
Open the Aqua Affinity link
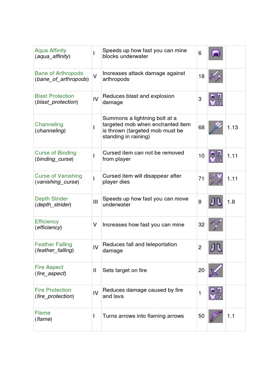(x=50, y=50)
